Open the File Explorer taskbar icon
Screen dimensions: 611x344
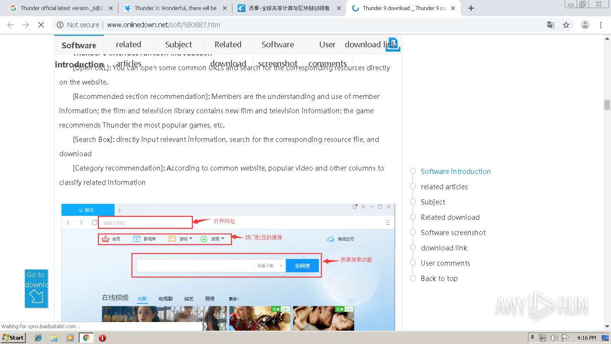[x=54, y=338]
